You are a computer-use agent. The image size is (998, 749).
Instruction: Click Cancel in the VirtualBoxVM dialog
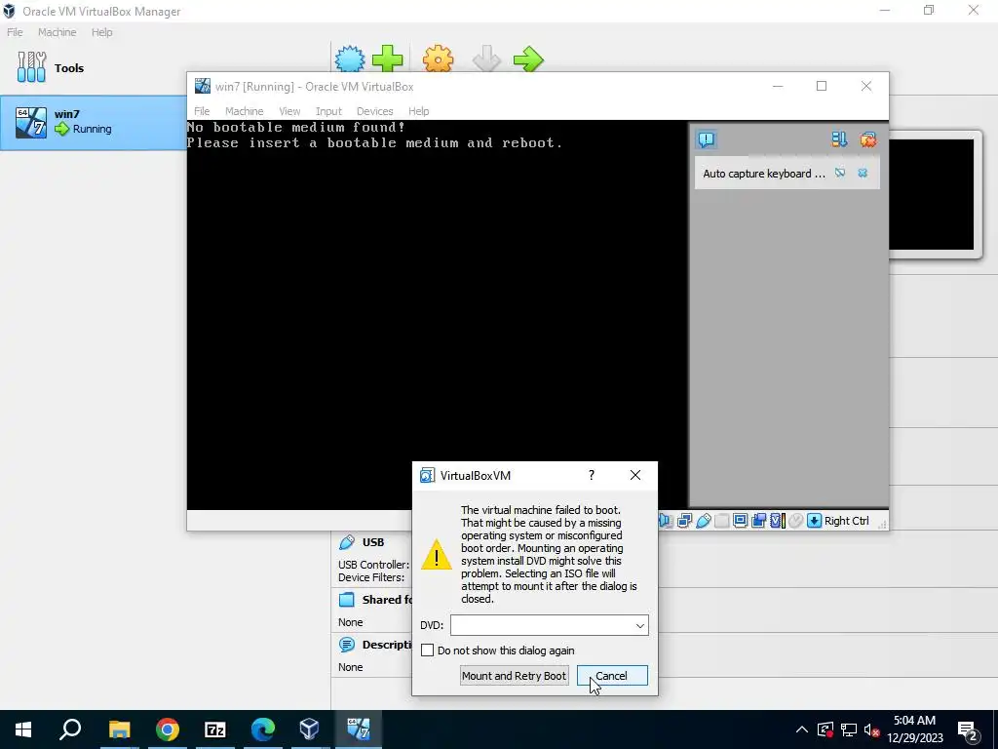[x=612, y=676]
